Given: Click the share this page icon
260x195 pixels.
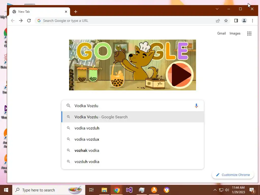Looking at the screenshot, I should [x=218, y=21].
